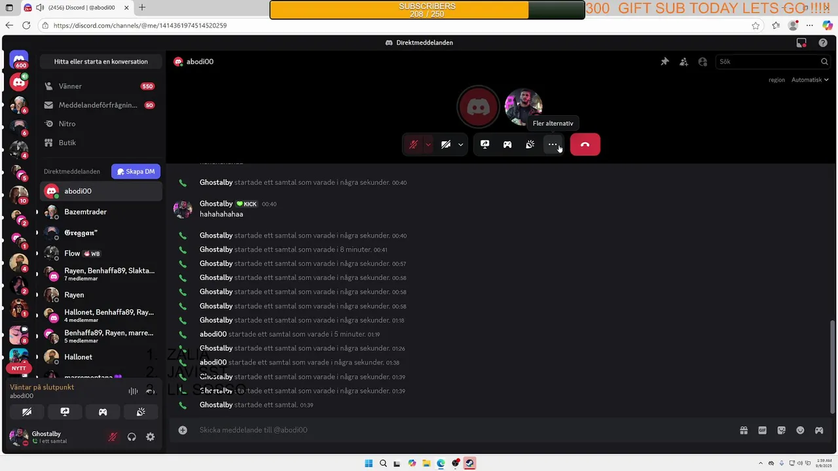Image resolution: width=838 pixels, height=471 pixels.
Task: Click Ghostalby username above hahahahahaa message
Action: tap(216, 203)
